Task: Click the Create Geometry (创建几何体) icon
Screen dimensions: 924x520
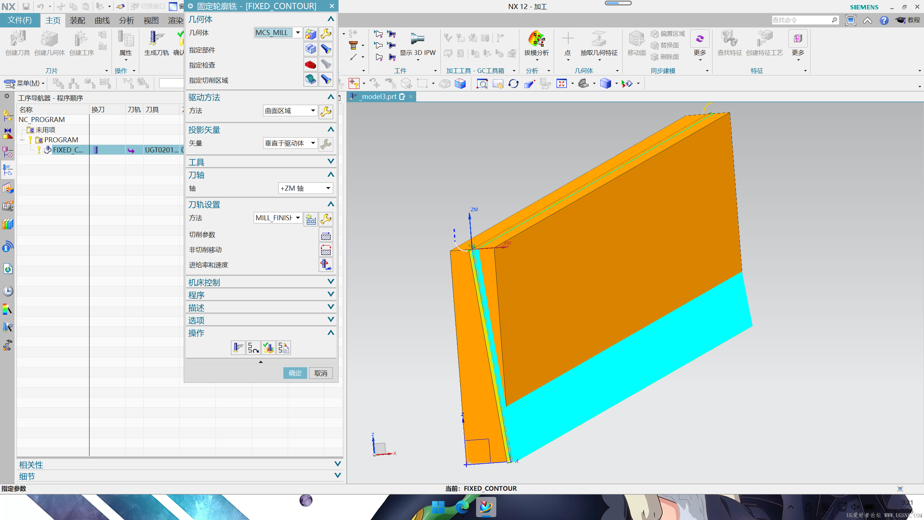Action: (49, 39)
